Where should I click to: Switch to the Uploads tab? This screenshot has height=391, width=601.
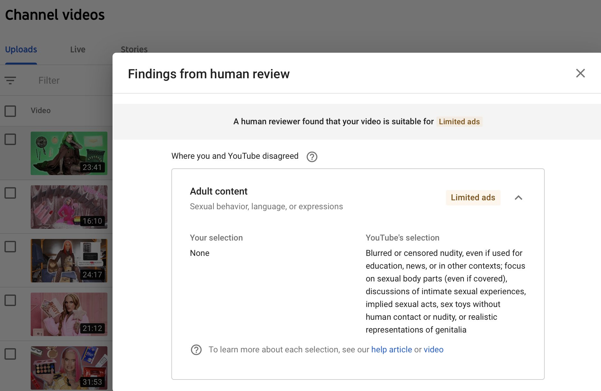click(x=21, y=50)
